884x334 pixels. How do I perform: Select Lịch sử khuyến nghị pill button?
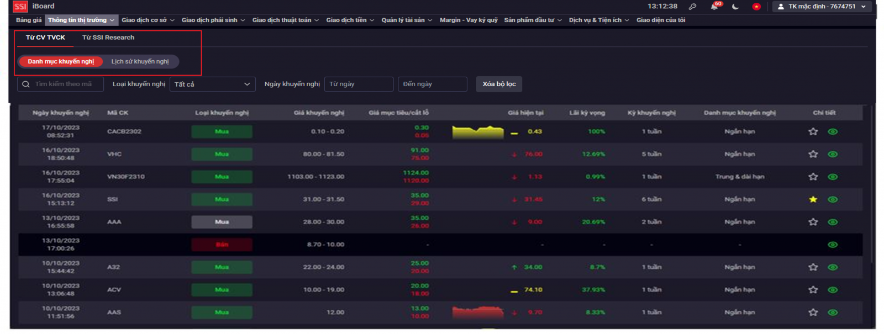point(140,61)
